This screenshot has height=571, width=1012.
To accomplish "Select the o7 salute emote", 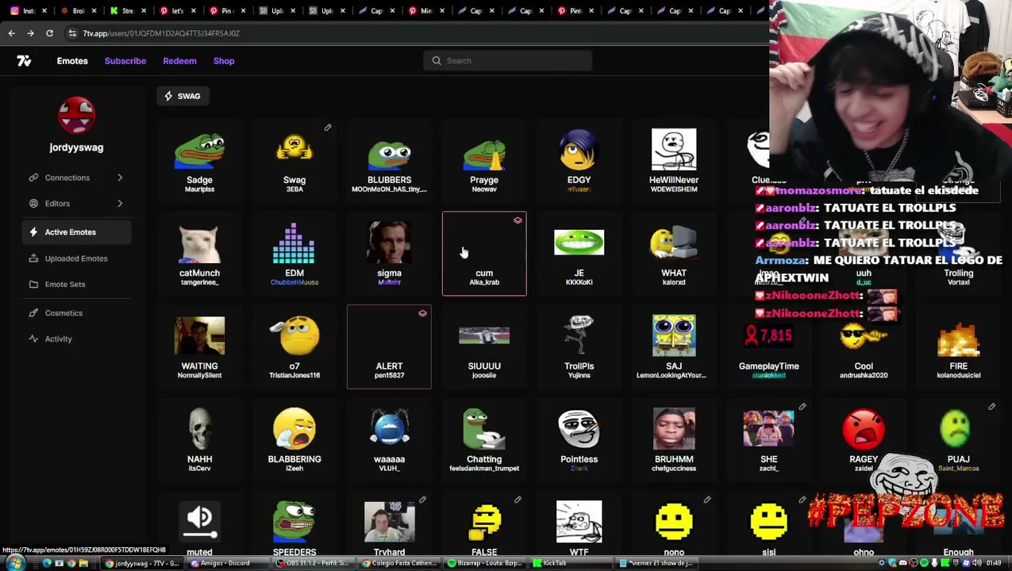I will coord(294,347).
